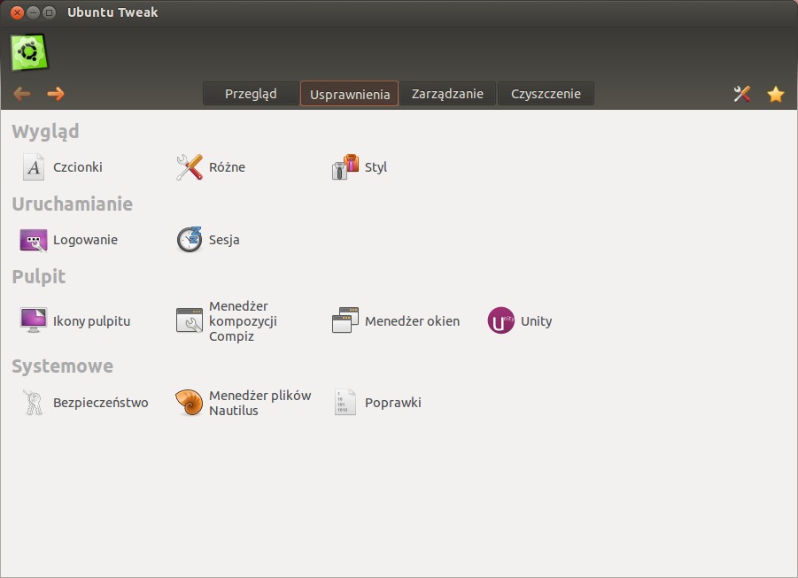The width and height of the screenshot is (798, 578).
Task: Switch to the Zarządzanie tab
Action: pyautogui.click(x=447, y=94)
